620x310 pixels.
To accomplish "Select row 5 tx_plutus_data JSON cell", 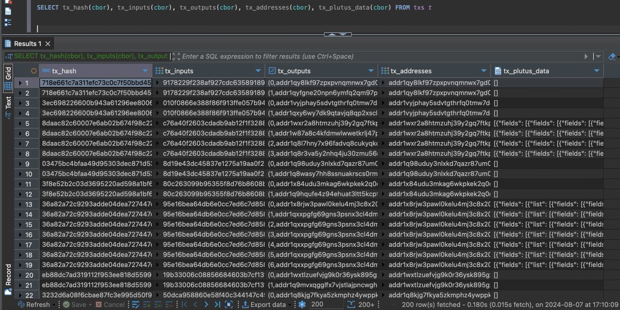I will (x=547, y=123).
